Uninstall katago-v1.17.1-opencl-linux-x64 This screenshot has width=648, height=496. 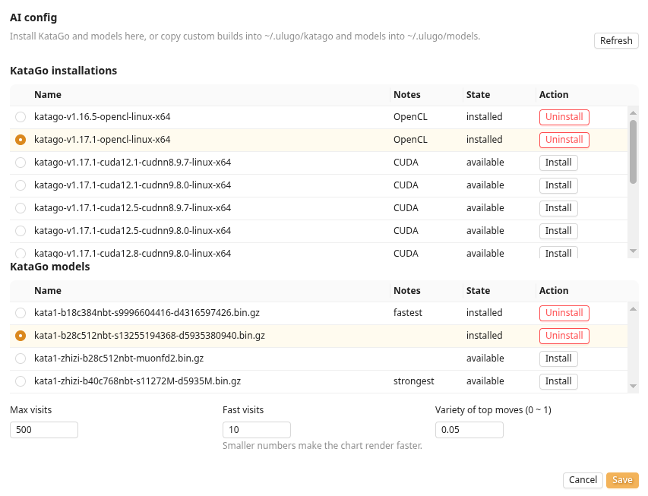(x=564, y=140)
